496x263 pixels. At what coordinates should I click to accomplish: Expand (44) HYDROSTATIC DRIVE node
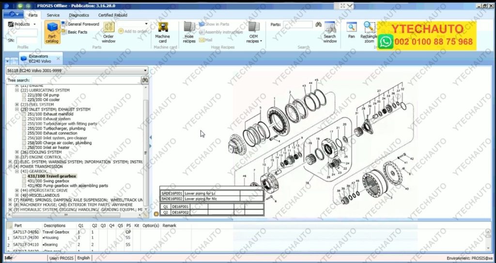(17, 190)
